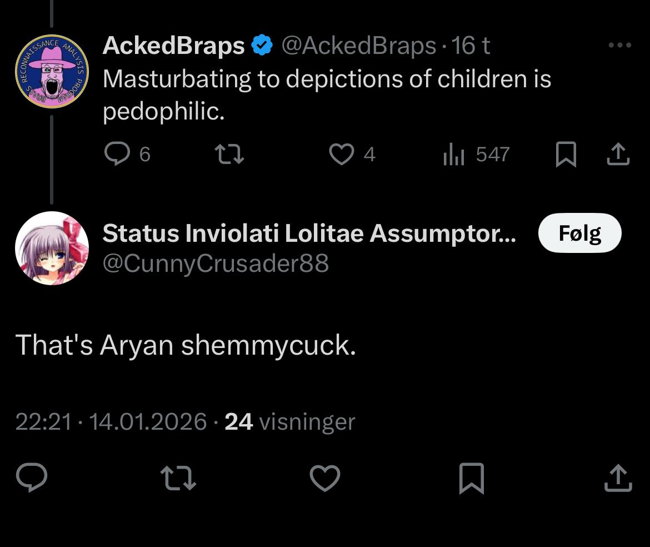
Task: Share the main post at the bottom
Action: (618, 478)
